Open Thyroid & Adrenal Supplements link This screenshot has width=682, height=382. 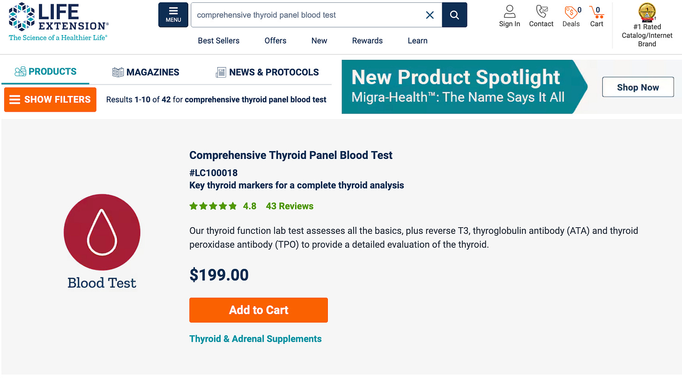pos(255,339)
